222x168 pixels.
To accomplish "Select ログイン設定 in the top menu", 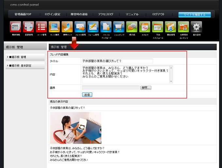I will pyautogui.click(x=53, y=14).
